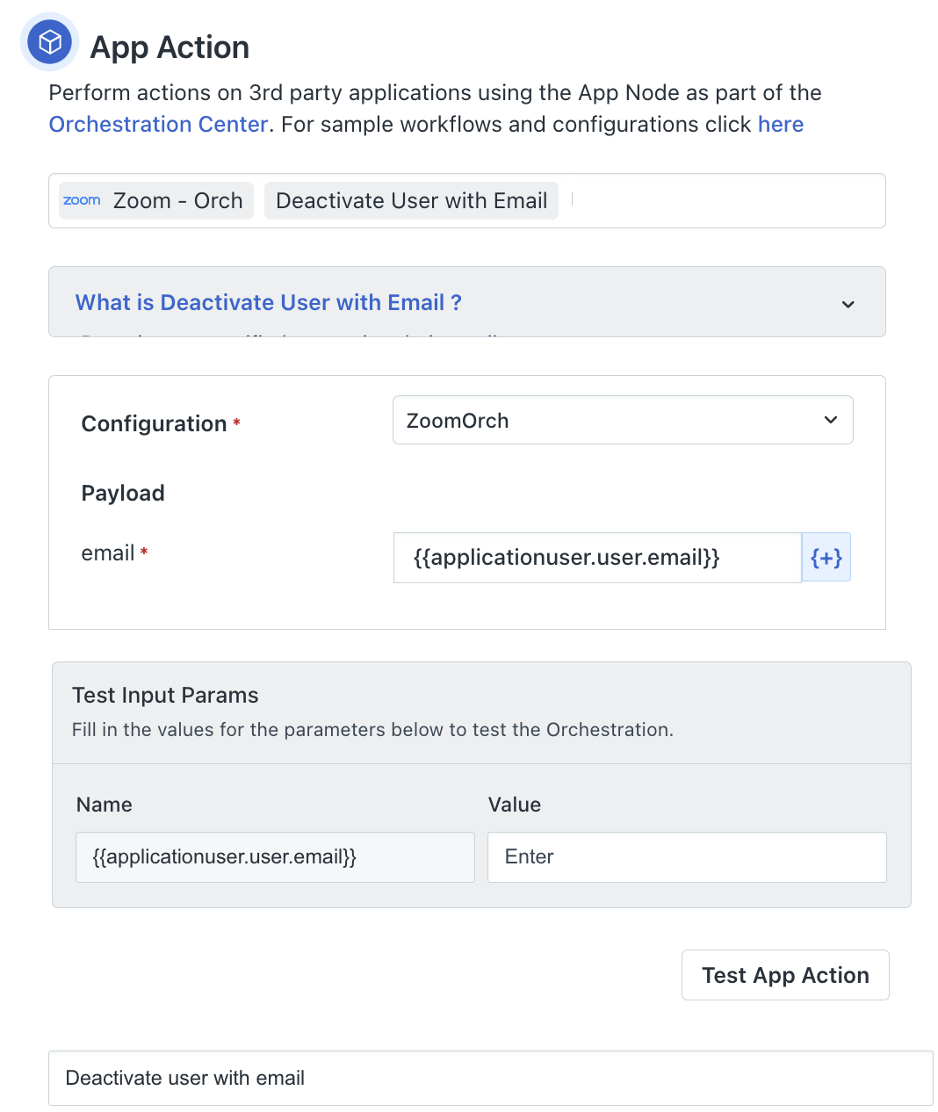The image size is (938, 1112).
Task: Click the "Test Input Params" heading
Action: coord(165,695)
